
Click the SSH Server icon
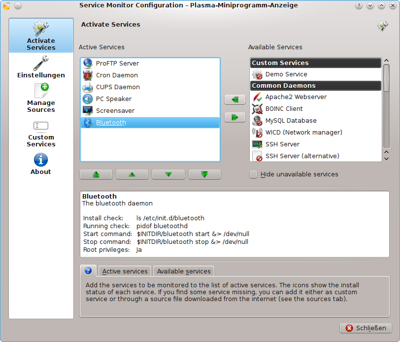[257, 144]
